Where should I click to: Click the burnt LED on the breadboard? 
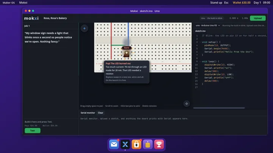[127, 54]
